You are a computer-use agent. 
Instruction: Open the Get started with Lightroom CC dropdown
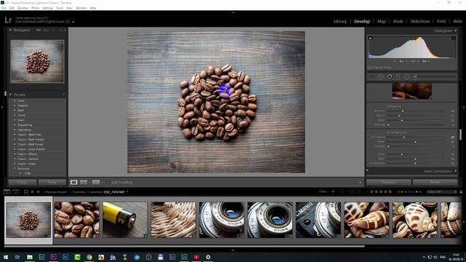(73, 22)
